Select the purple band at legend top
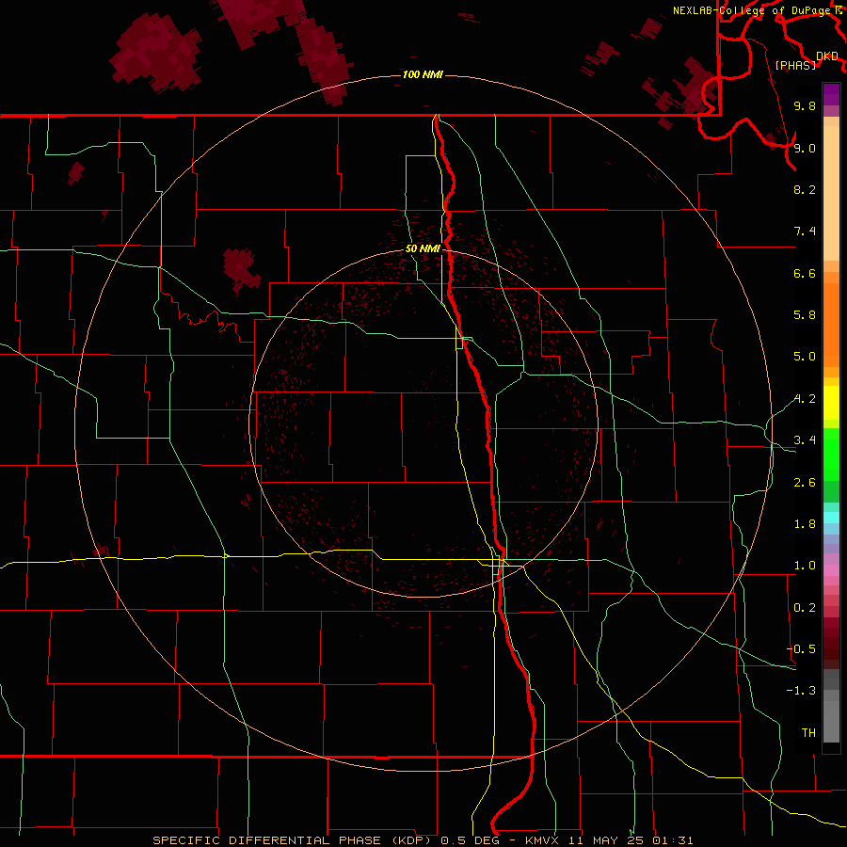Screen dimensions: 847x847 pyautogui.click(x=831, y=94)
